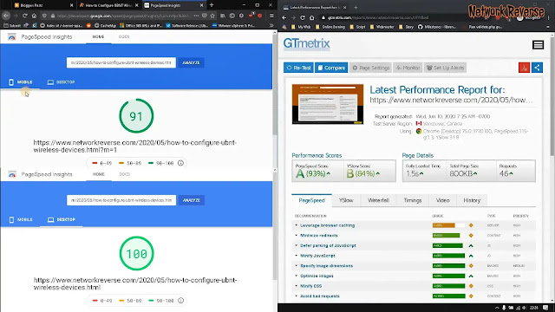Reload the GTmetrix page in Chrome

(x=303, y=17)
